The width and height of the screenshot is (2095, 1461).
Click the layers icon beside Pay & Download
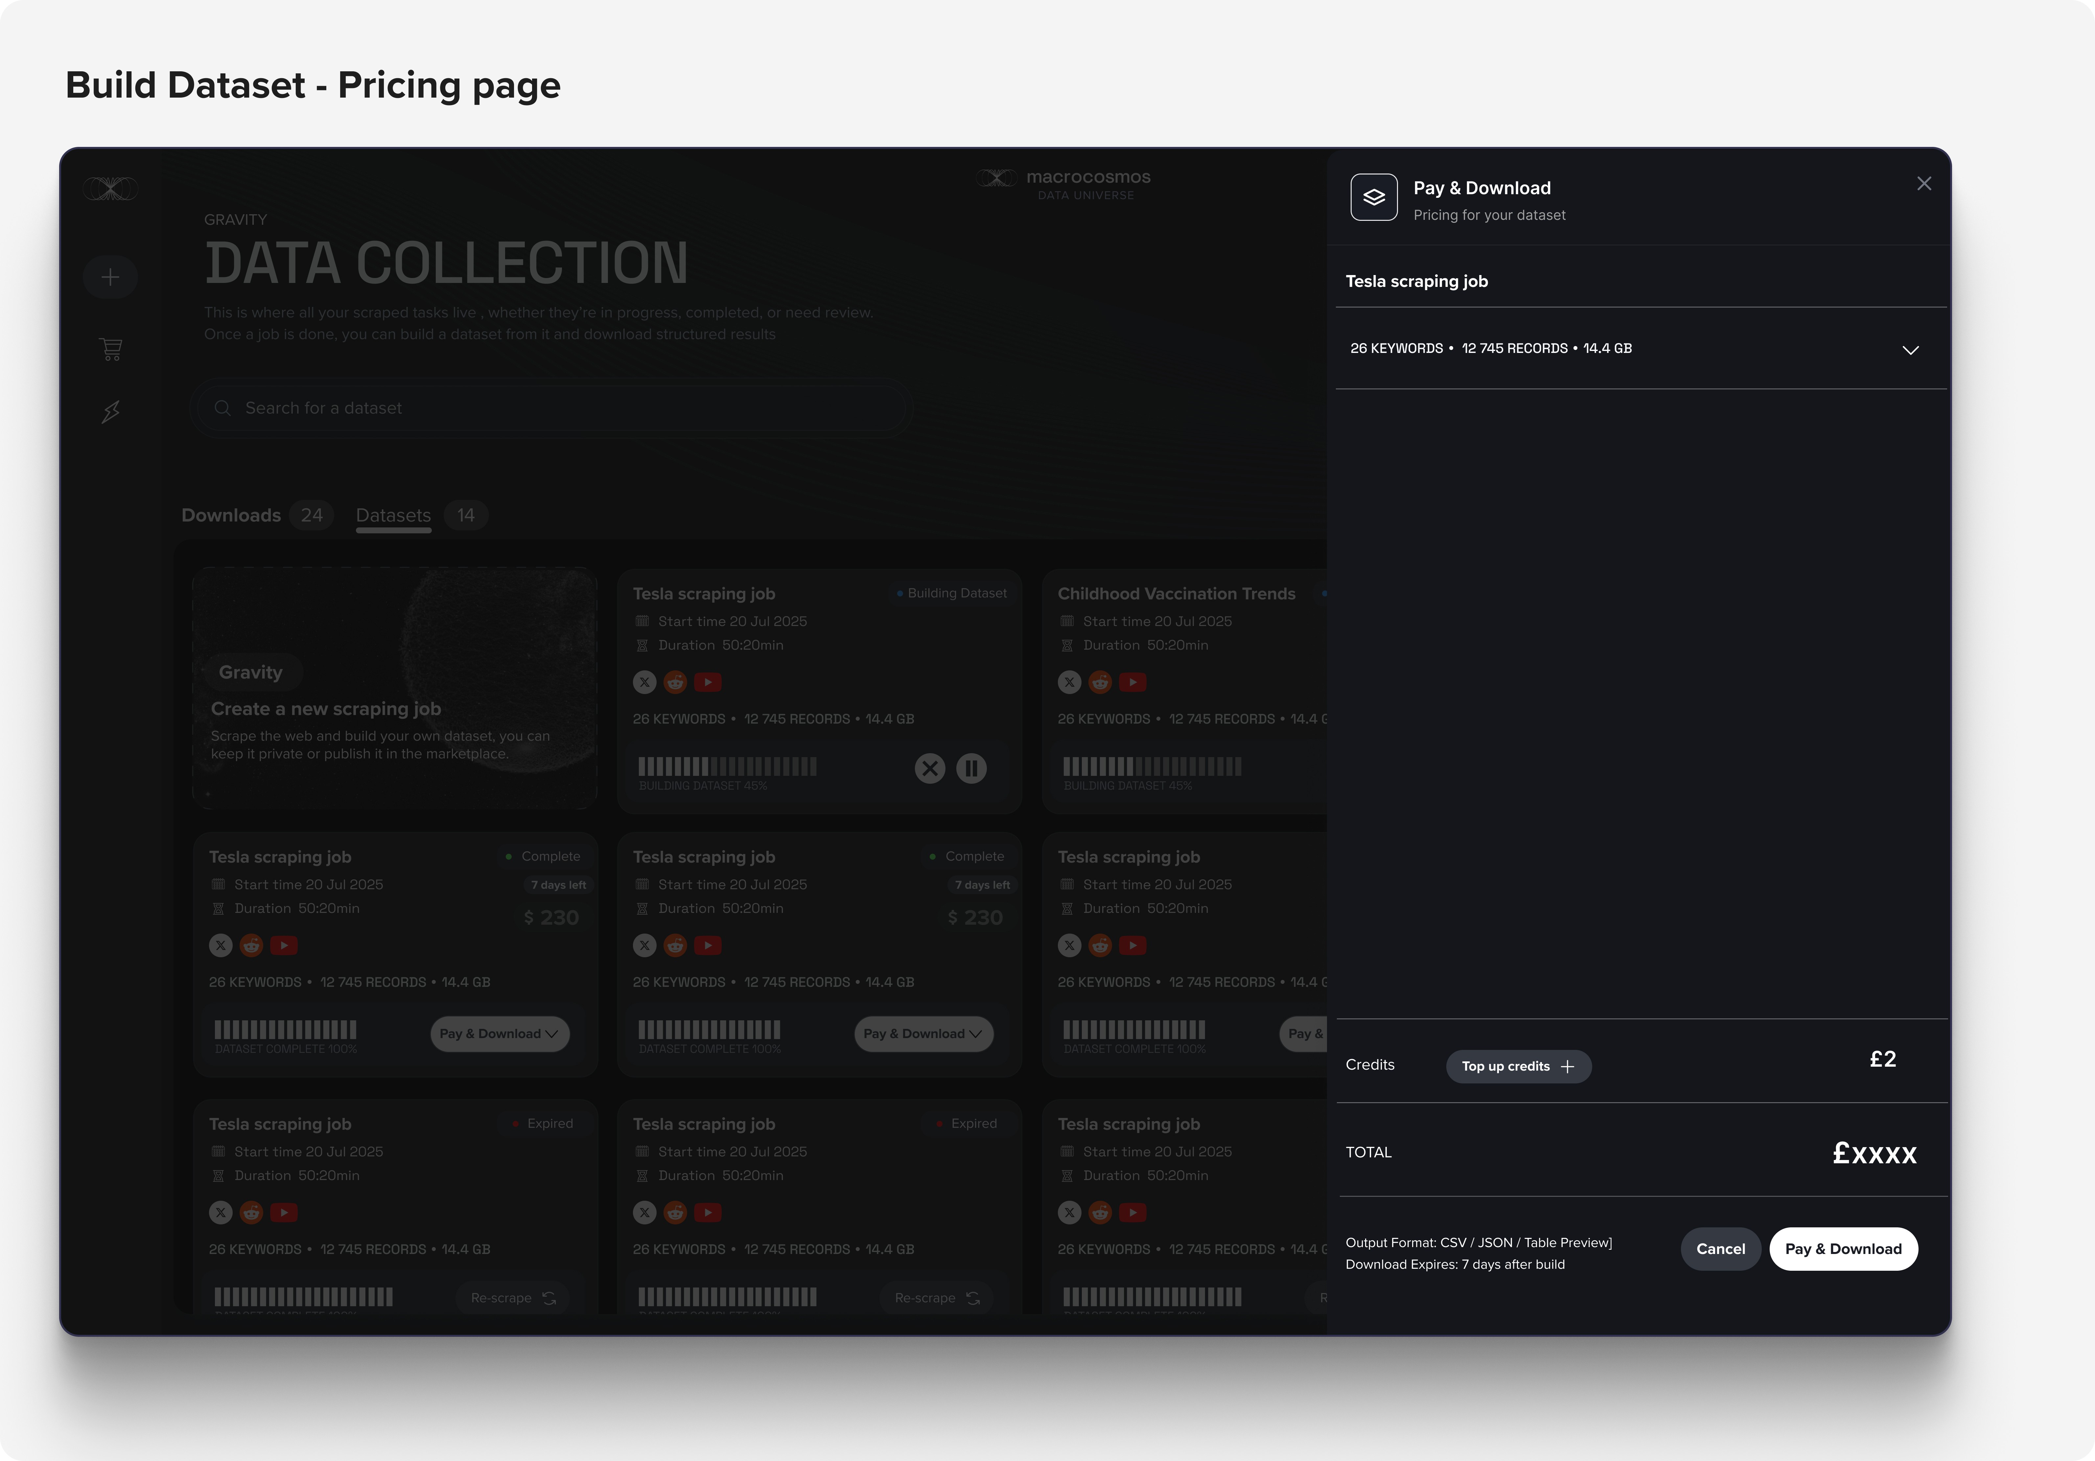click(x=1373, y=197)
